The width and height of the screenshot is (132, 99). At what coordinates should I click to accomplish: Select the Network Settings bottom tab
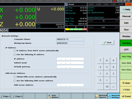[x=114, y=96]
